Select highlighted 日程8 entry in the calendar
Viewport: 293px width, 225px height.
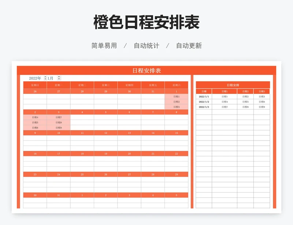[x=59, y=123]
